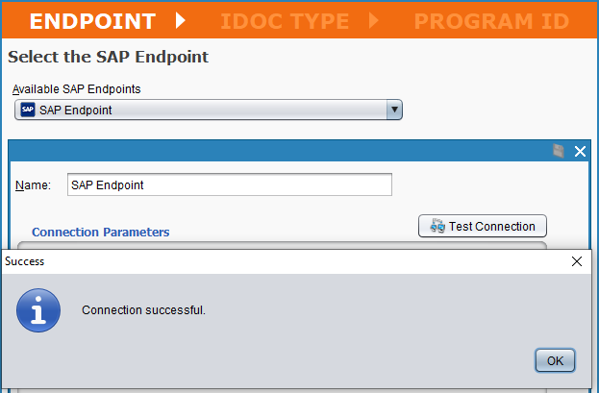Click the 'Select the SAP Endpoint' heading
Viewport: 599px width, 393px height.
tap(108, 57)
